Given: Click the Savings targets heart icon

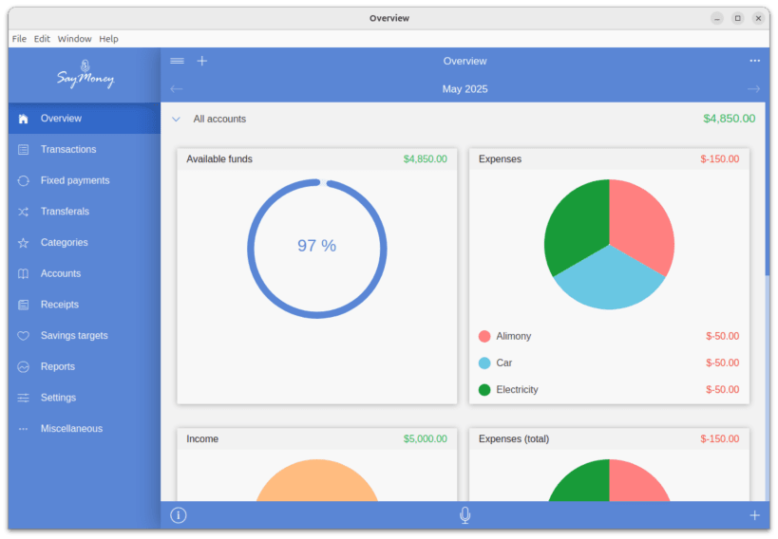Looking at the screenshot, I should [23, 336].
